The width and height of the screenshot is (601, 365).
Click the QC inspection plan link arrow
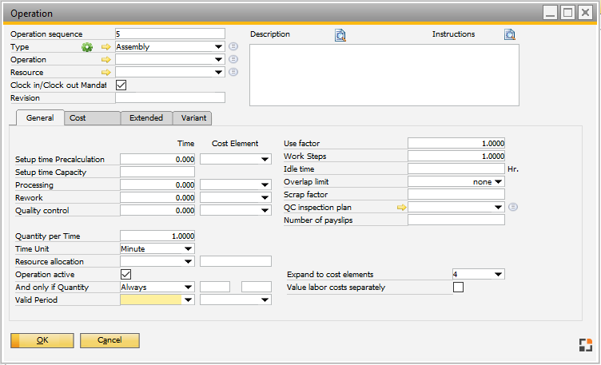[401, 208]
